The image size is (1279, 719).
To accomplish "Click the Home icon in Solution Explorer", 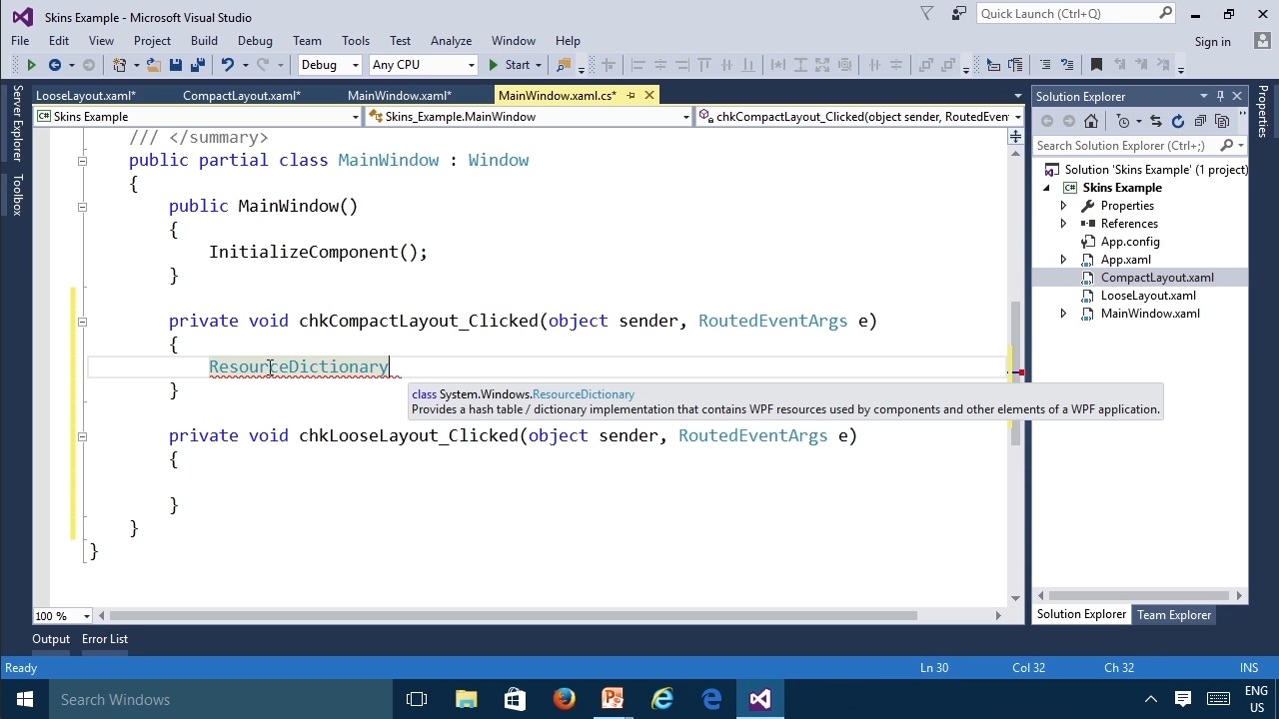I will click(x=1091, y=121).
